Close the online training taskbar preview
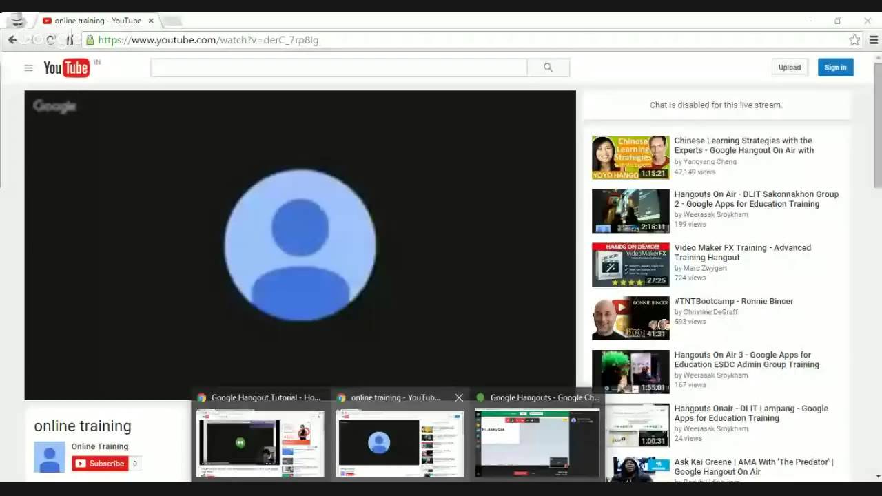 point(459,397)
